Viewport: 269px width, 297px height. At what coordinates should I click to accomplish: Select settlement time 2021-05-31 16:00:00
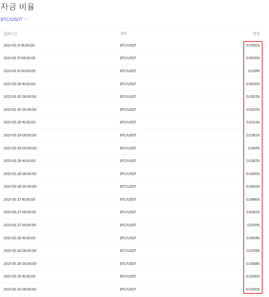[x=19, y=45]
